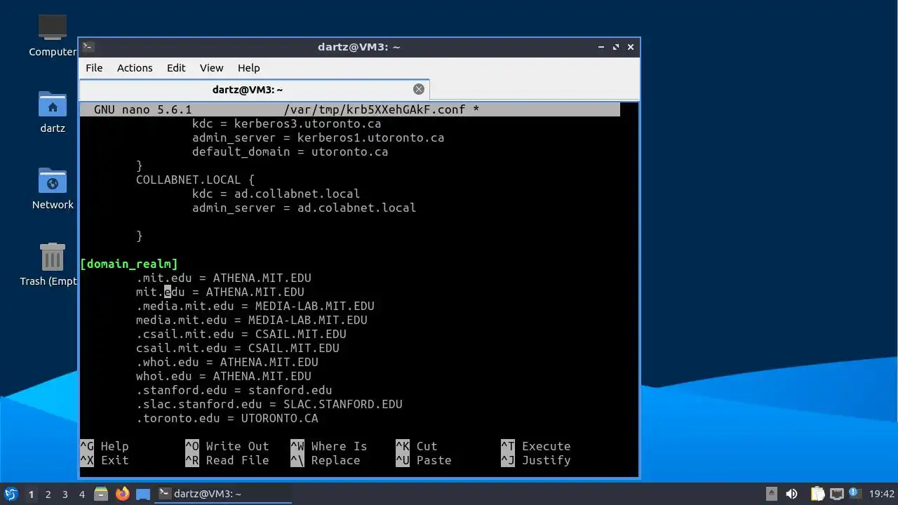Open the clipboard manager tray icon
The width and height of the screenshot is (898, 505).
pos(817,494)
